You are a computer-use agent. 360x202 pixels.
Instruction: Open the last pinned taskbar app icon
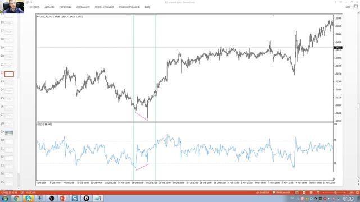coord(98,198)
